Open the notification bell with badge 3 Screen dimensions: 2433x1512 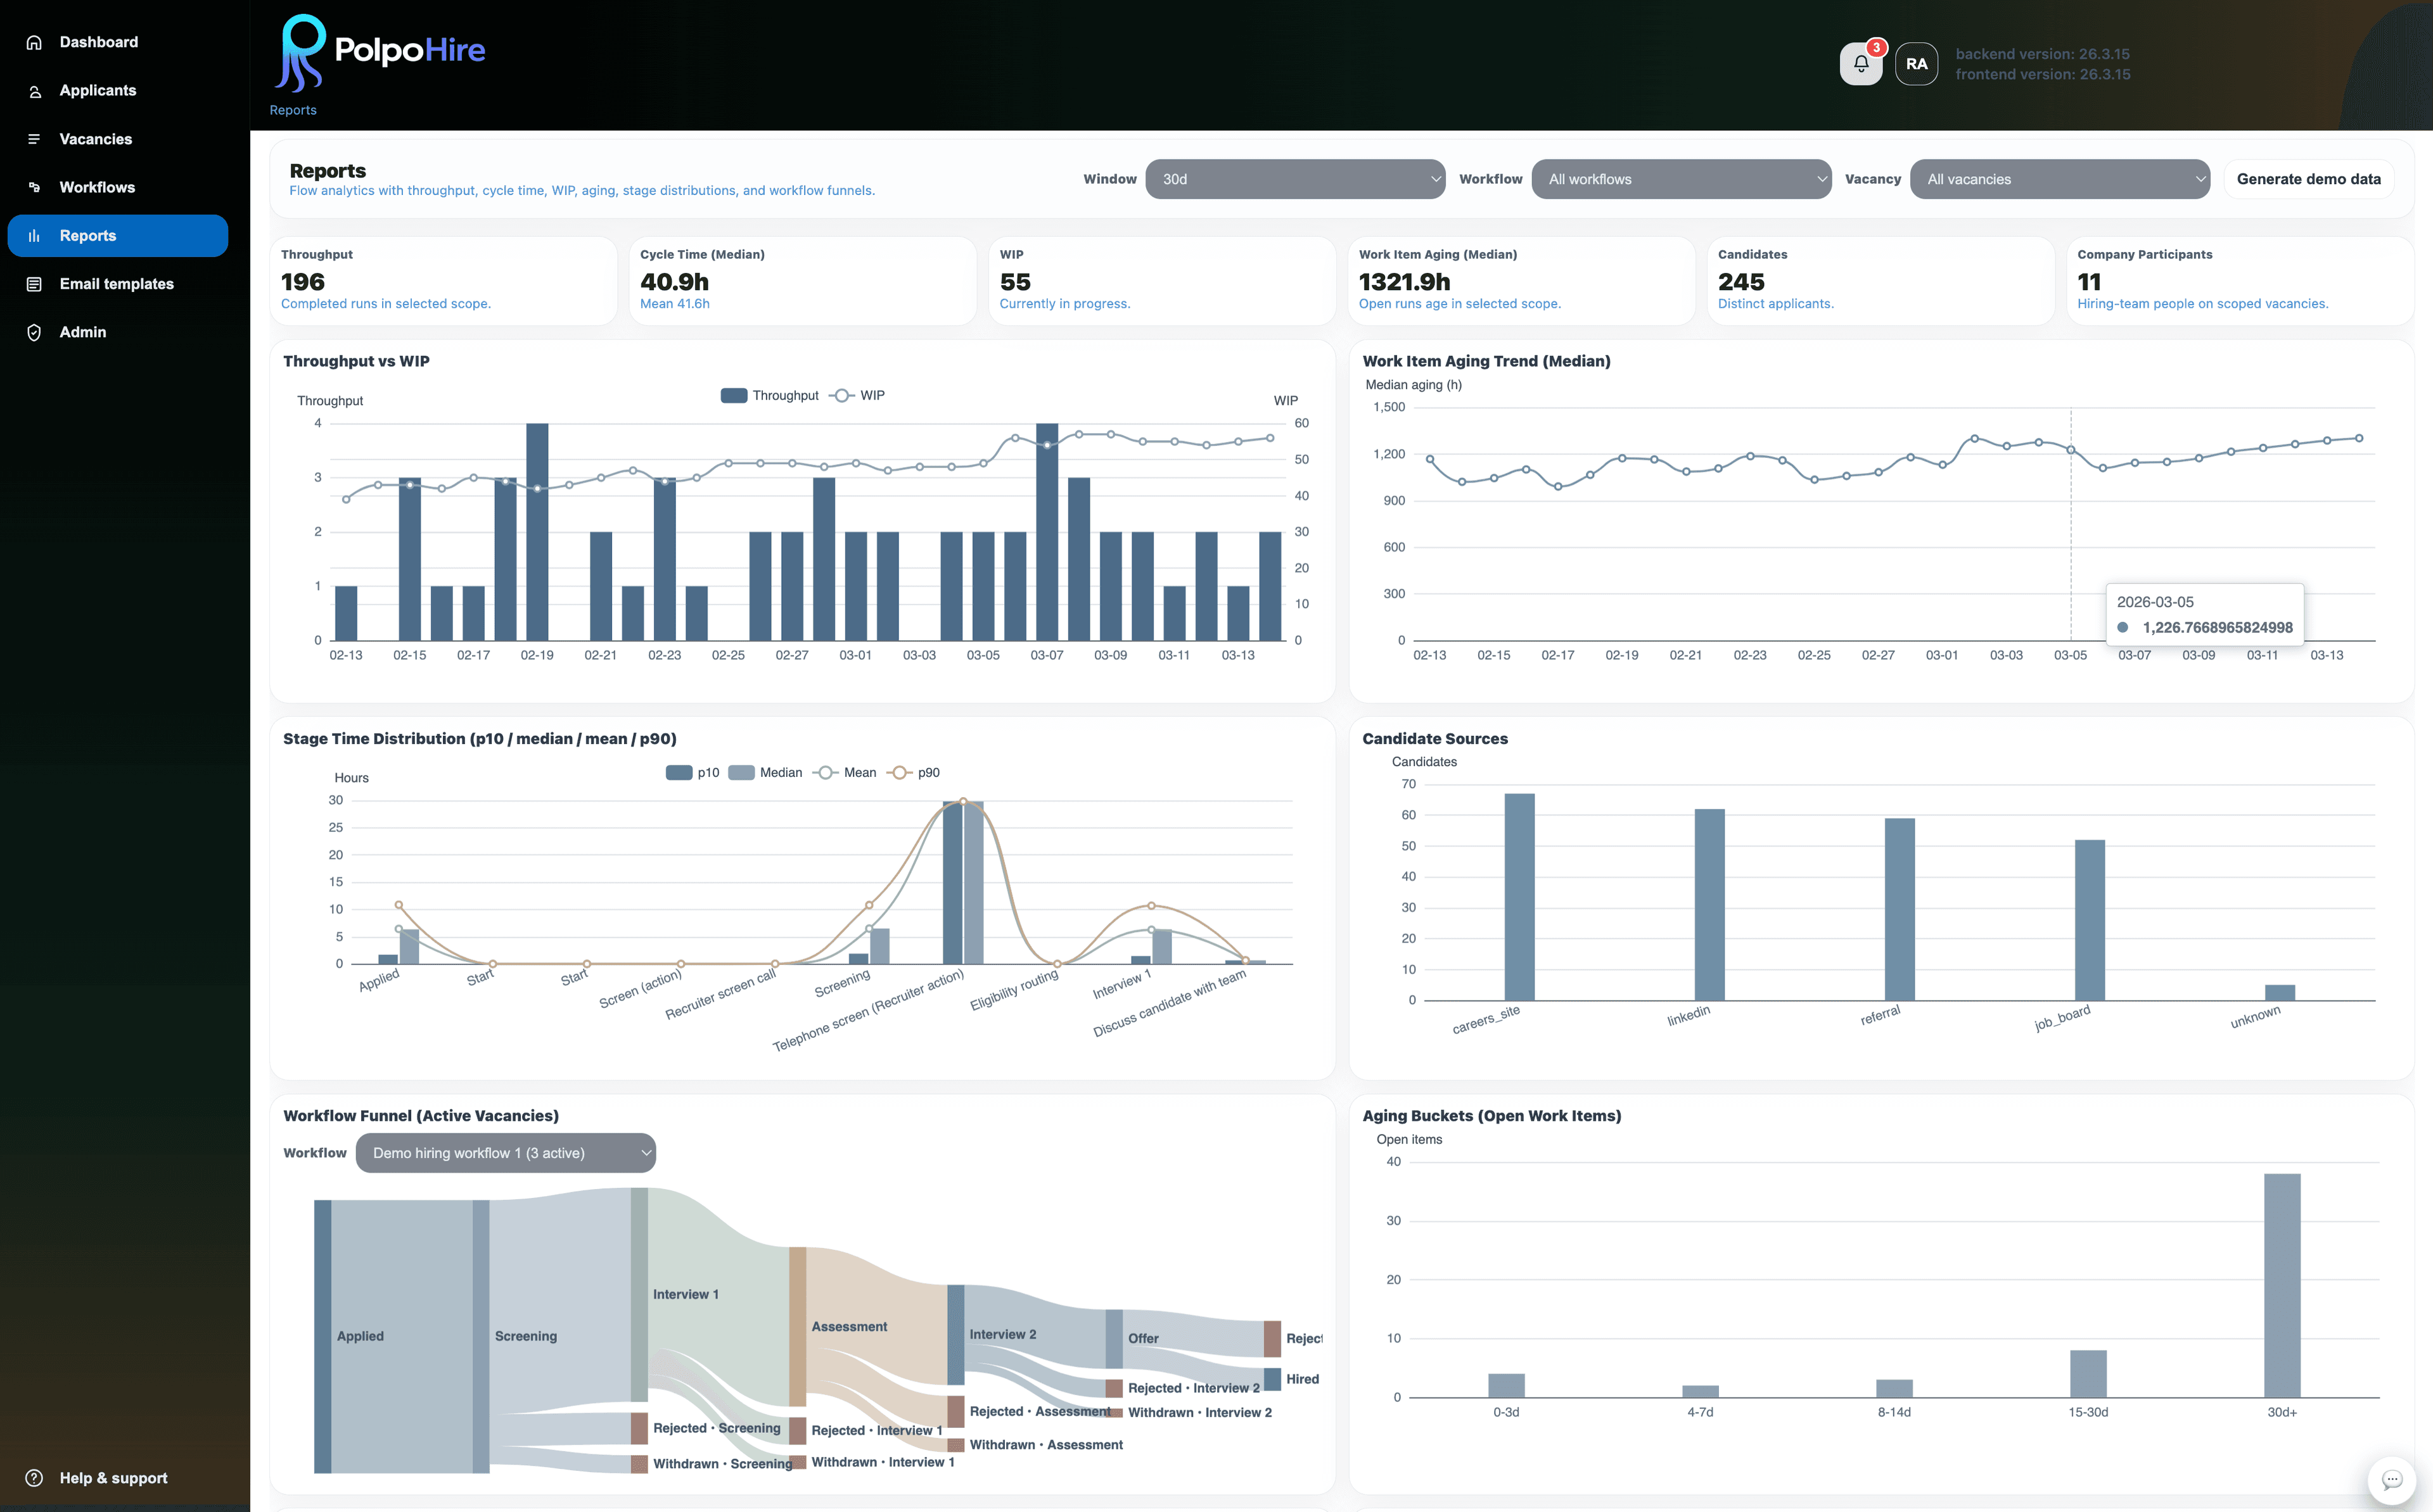(1861, 63)
